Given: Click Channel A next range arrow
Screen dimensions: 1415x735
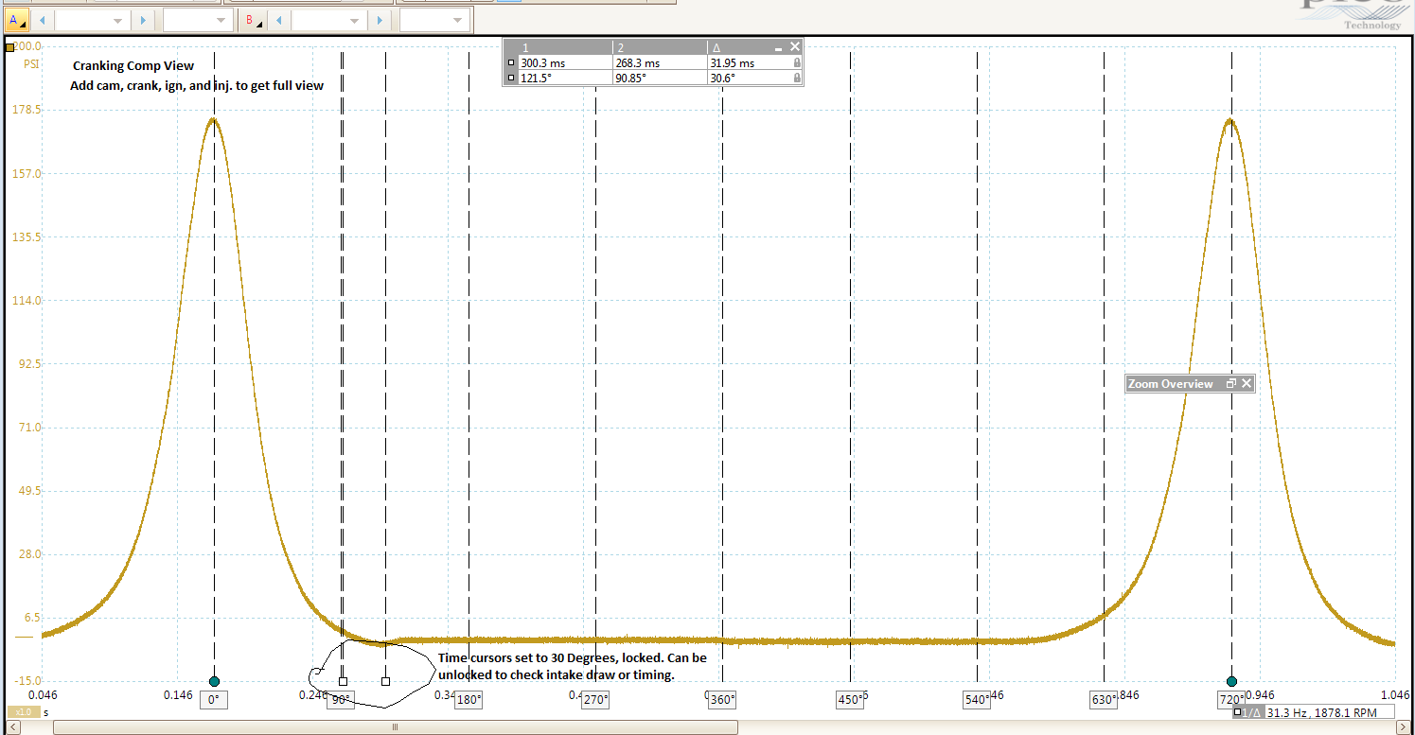Looking at the screenshot, I should click(x=142, y=20).
